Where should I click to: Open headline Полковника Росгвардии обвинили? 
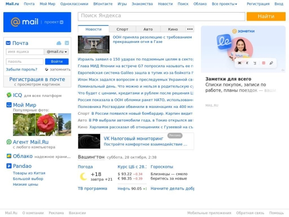pyautogui.click(x=135, y=107)
